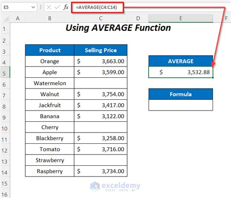Viewport: 231px width, 198px height.
Task: Select column F header
Action: tap(226, 19)
